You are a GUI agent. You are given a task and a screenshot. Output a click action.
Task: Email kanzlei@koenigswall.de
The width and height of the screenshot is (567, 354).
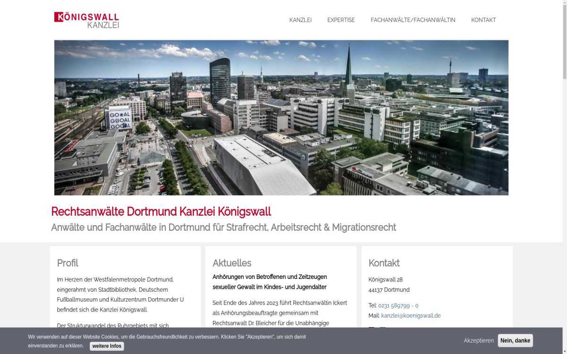tap(411, 315)
